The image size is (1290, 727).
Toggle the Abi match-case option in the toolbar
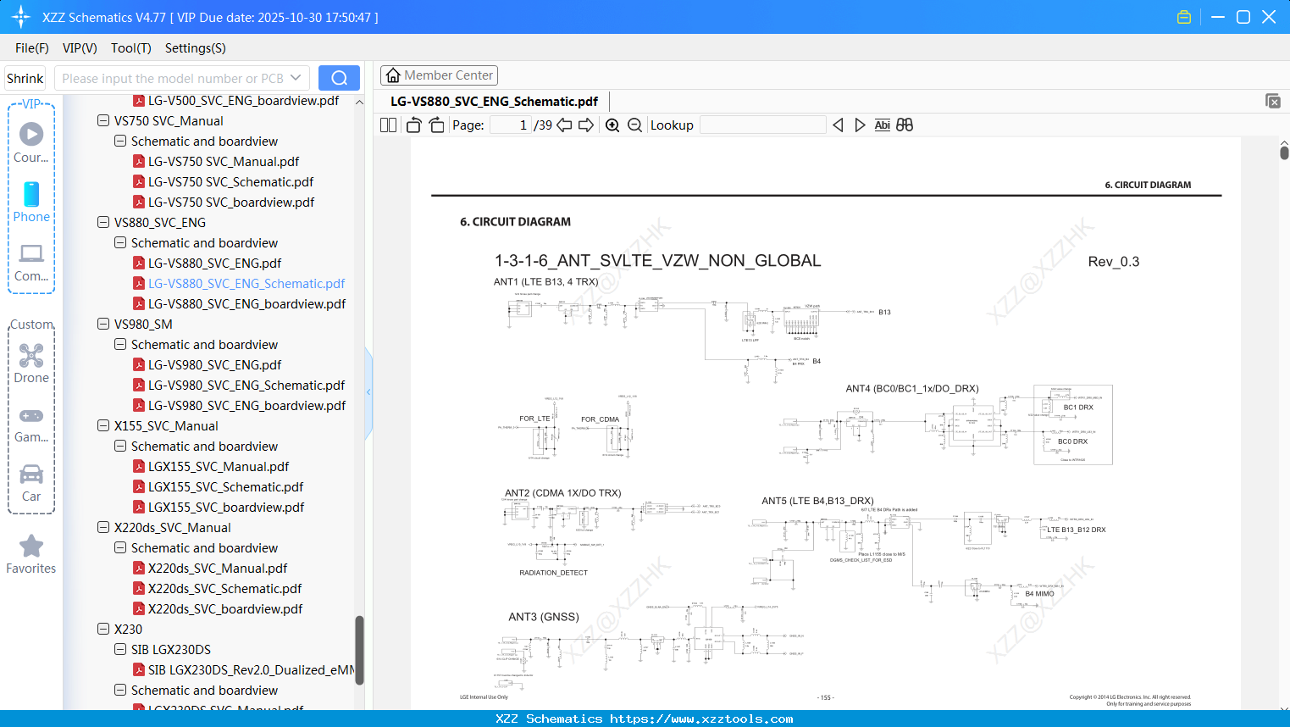[x=883, y=125]
